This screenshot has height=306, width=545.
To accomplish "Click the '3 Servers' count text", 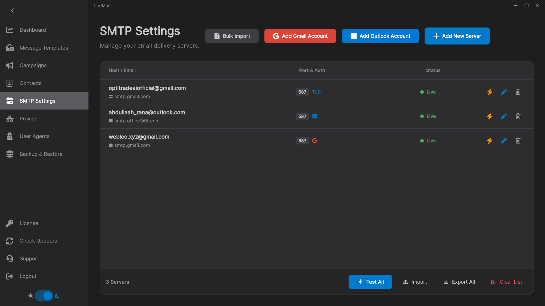I will tap(118, 282).
